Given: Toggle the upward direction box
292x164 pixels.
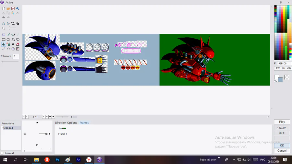Looking at the screenshot, I should click(37, 123).
